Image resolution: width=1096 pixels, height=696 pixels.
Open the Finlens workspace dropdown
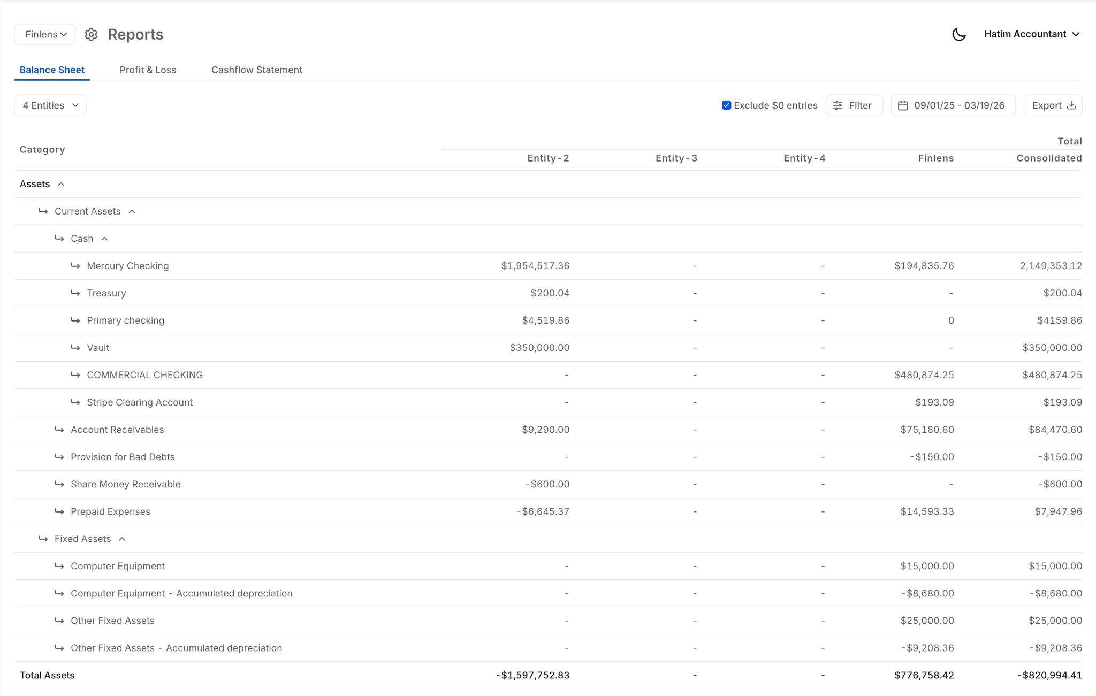[x=45, y=34]
